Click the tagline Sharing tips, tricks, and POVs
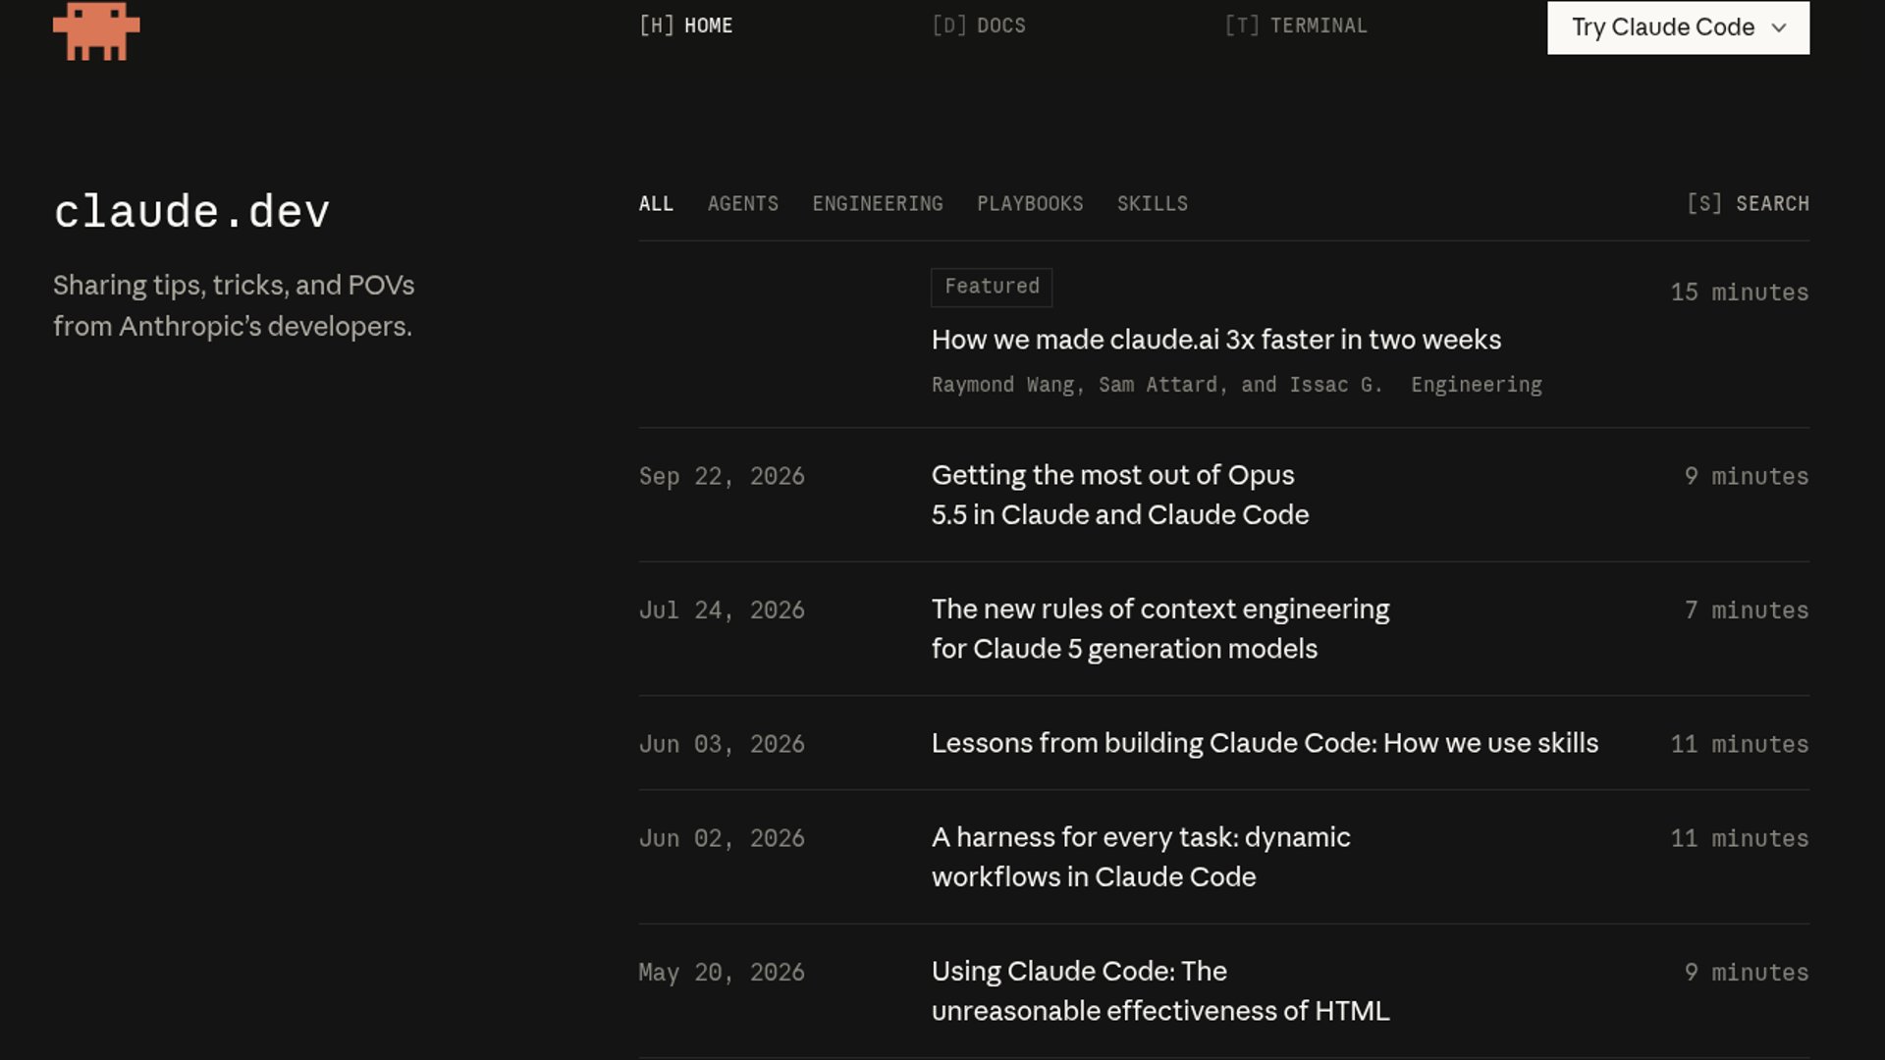1885x1060 pixels. [x=234, y=305]
